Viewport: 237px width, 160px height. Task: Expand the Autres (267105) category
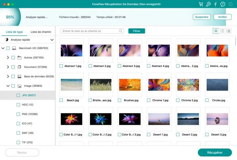[8, 58]
